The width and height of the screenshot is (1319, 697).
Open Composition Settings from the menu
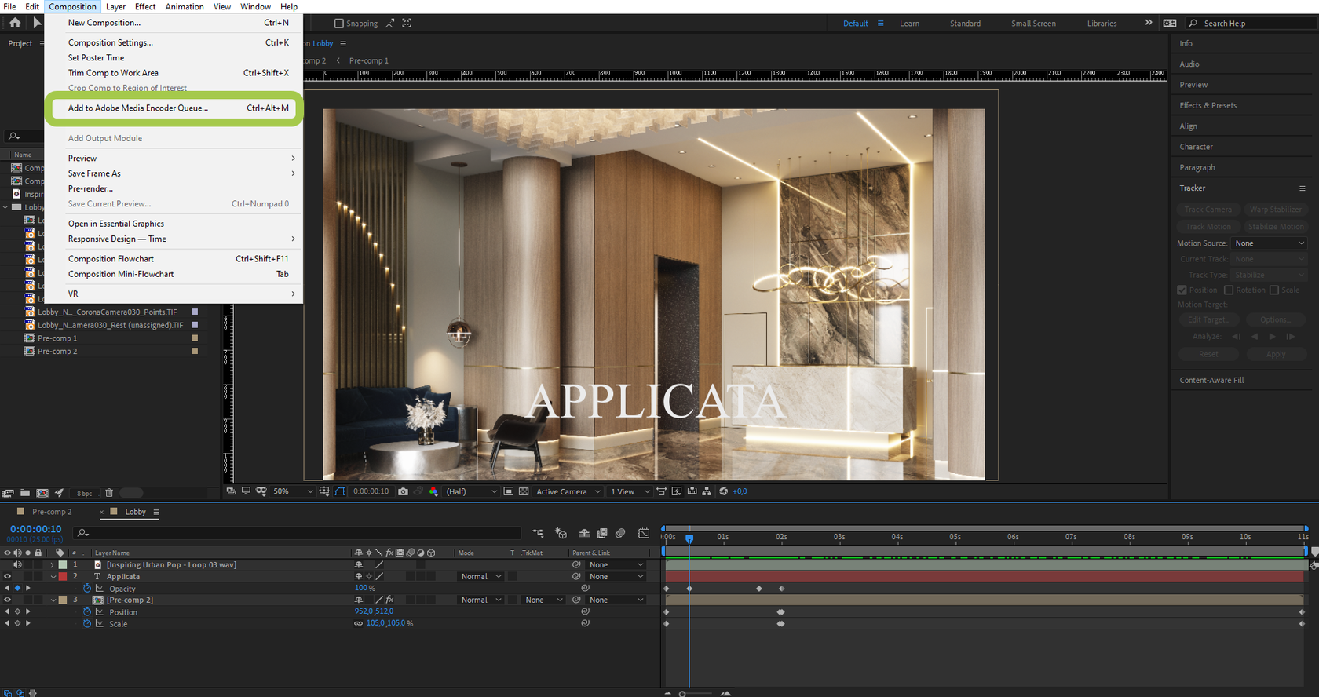(111, 42)
